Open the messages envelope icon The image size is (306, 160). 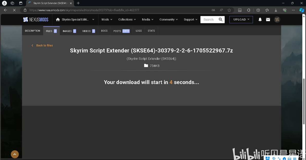(268, 19)
